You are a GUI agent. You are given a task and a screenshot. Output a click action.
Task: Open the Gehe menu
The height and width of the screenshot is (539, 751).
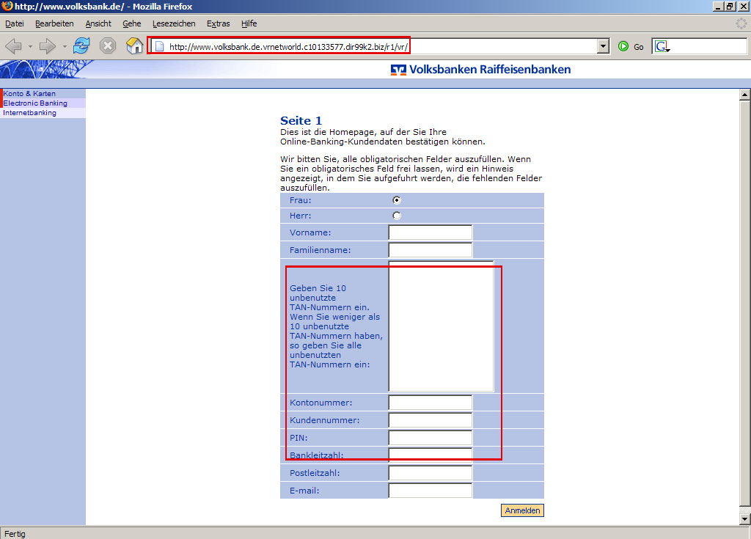click(132, 23)
